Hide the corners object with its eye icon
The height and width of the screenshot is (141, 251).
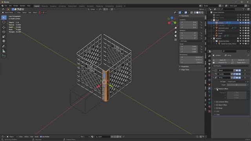tap(243, 23)
